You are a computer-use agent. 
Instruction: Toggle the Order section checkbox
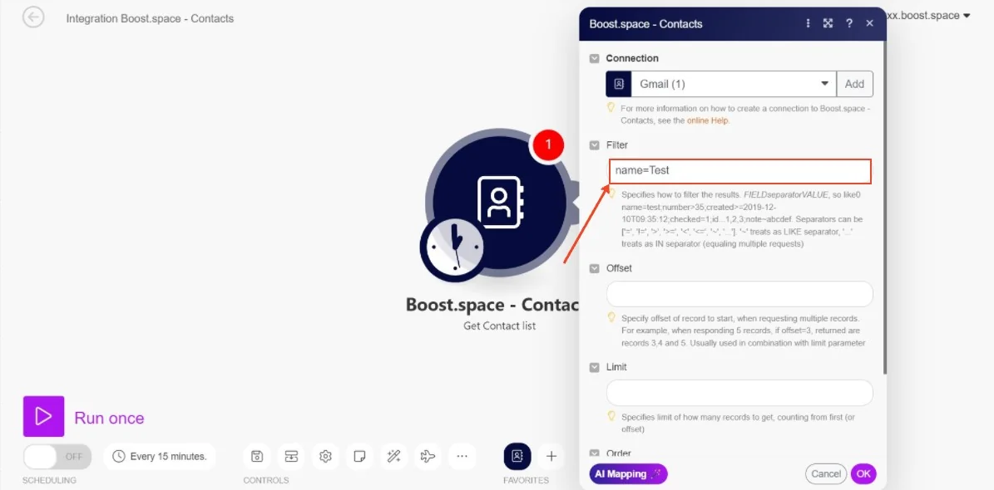coord(595,453)
